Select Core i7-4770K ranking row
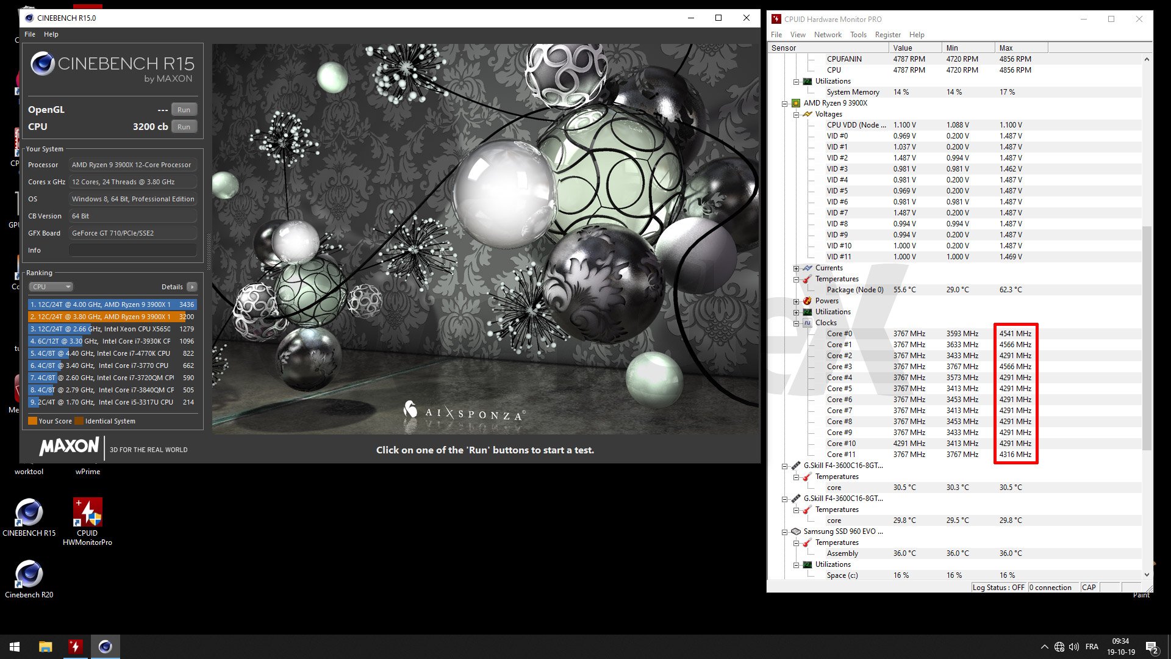The image size is (1171, 659). coord(112,353)
